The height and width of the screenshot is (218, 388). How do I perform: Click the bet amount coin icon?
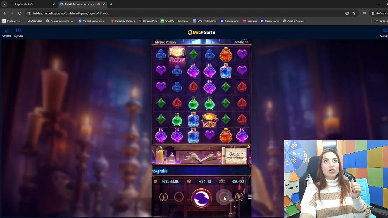[189, 181]
